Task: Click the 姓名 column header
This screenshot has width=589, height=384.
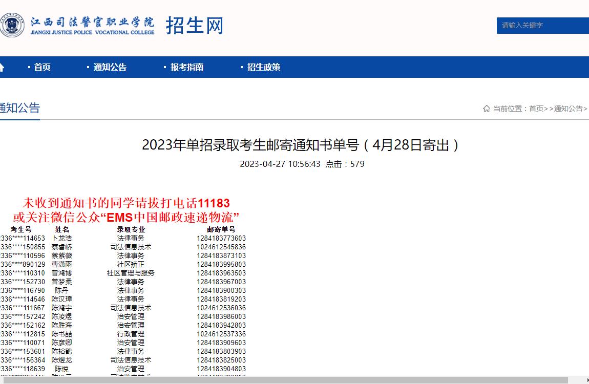Action: (x=62, y=229)
